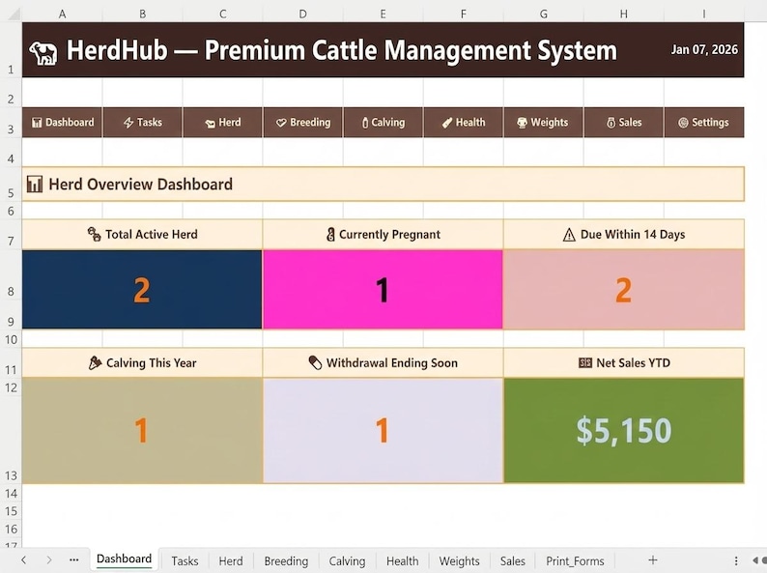The image size is (767, 573).
Task: Click the Herd Overview bar chart icon
Action: click(x=35, y=184)
